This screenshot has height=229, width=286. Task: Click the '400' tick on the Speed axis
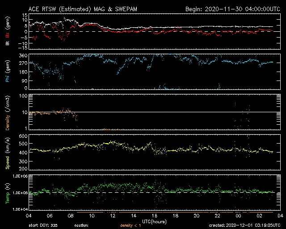pyautogui.click(x=23, y=153)
